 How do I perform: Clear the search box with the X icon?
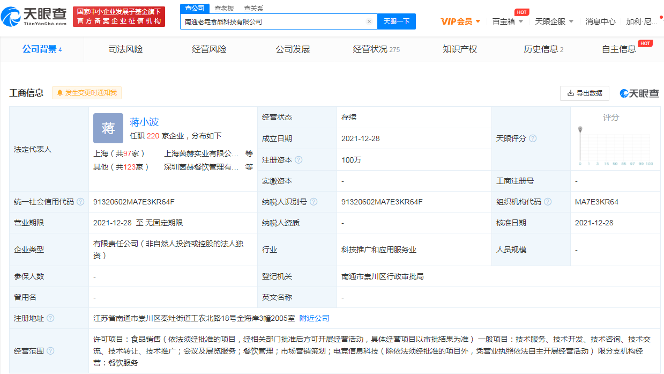pos(369,21)
